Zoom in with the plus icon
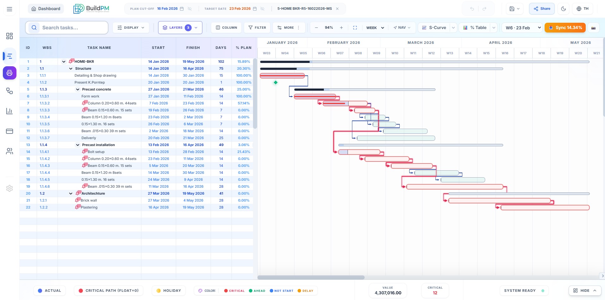605x300 pixels. [341, 28]
